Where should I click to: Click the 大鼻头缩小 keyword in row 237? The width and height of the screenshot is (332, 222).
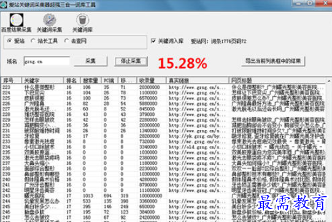coord(37,163)
